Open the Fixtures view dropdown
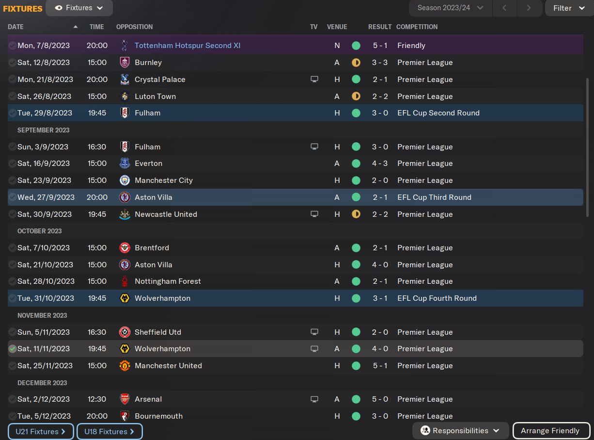The height and width of the screenshot is (440, 594). (x=79, y=8)
